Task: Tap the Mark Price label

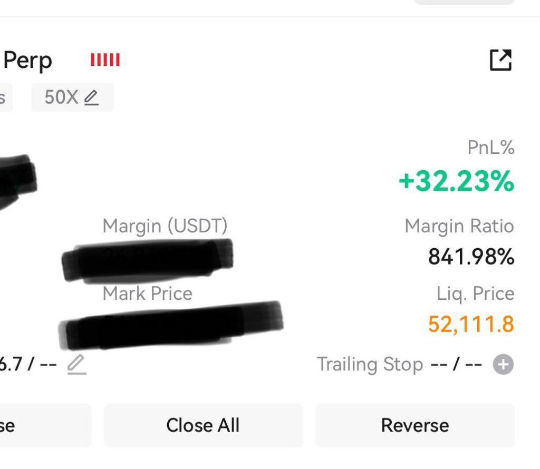Action: point(148,294)
